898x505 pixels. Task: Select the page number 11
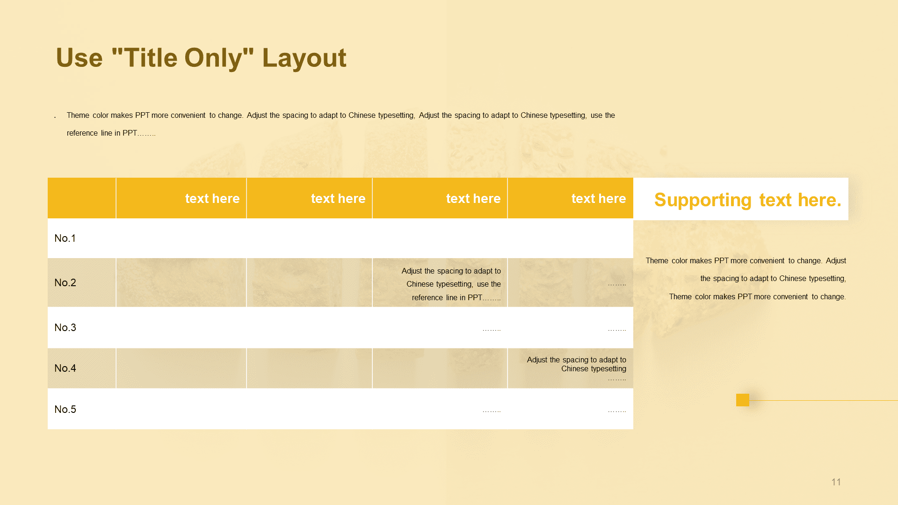836,482
